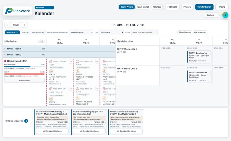
Task: Open the Deutsch language dropdown
Action: 212,15
